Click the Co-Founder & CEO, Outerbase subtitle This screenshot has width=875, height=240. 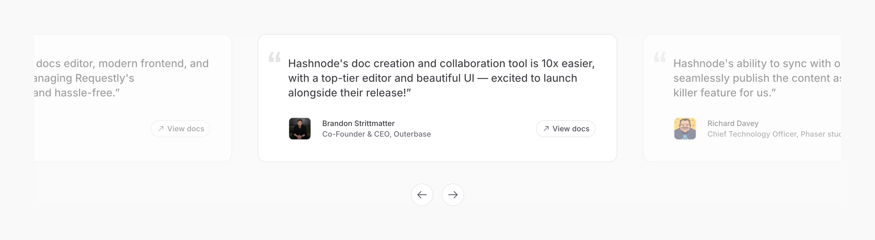click(376, 134)
